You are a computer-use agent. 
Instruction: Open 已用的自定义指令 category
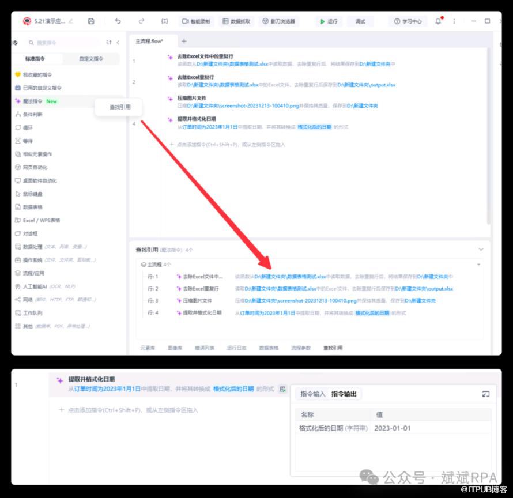coord(38,88)
